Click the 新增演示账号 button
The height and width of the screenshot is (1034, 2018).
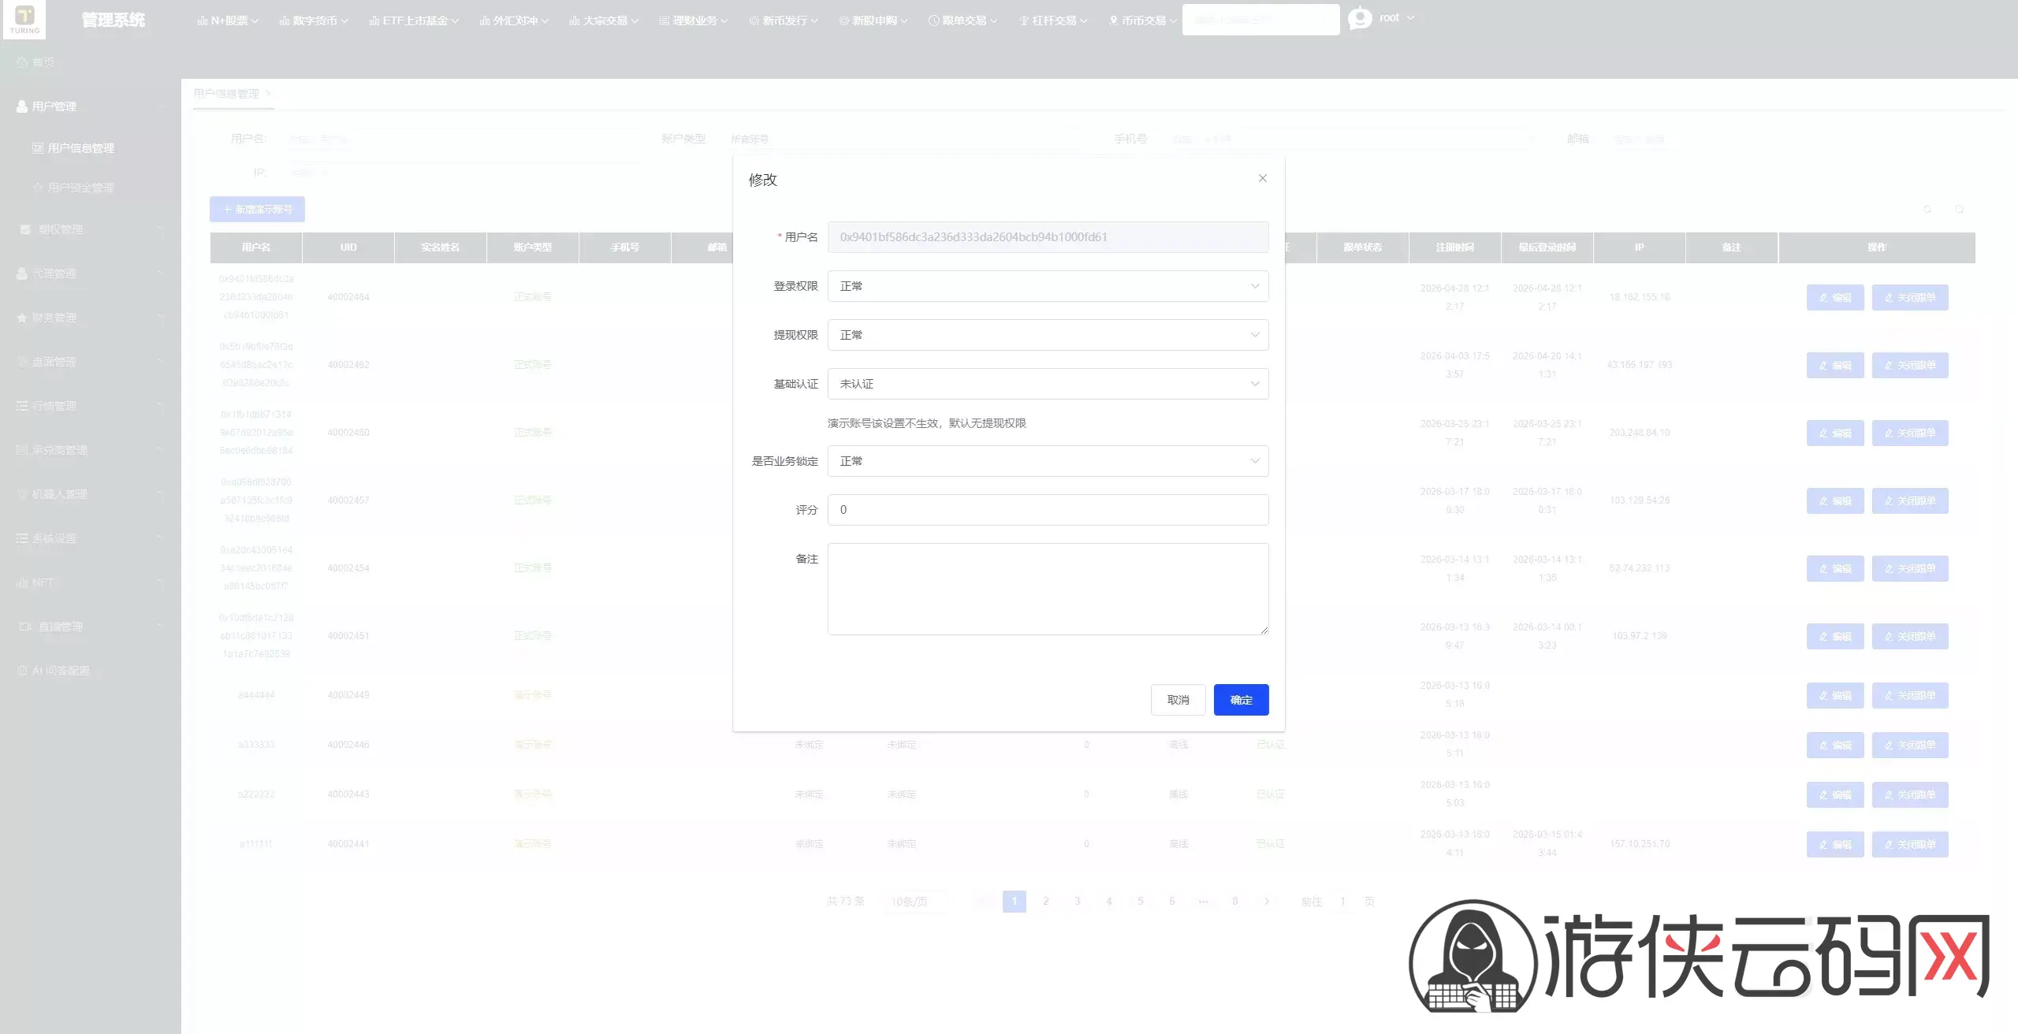click(257, 209)
